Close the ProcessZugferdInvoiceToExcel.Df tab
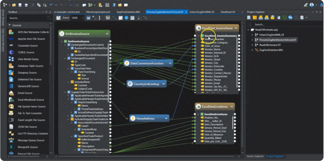This screenshot has width=324, height=161. click(186, 12)
